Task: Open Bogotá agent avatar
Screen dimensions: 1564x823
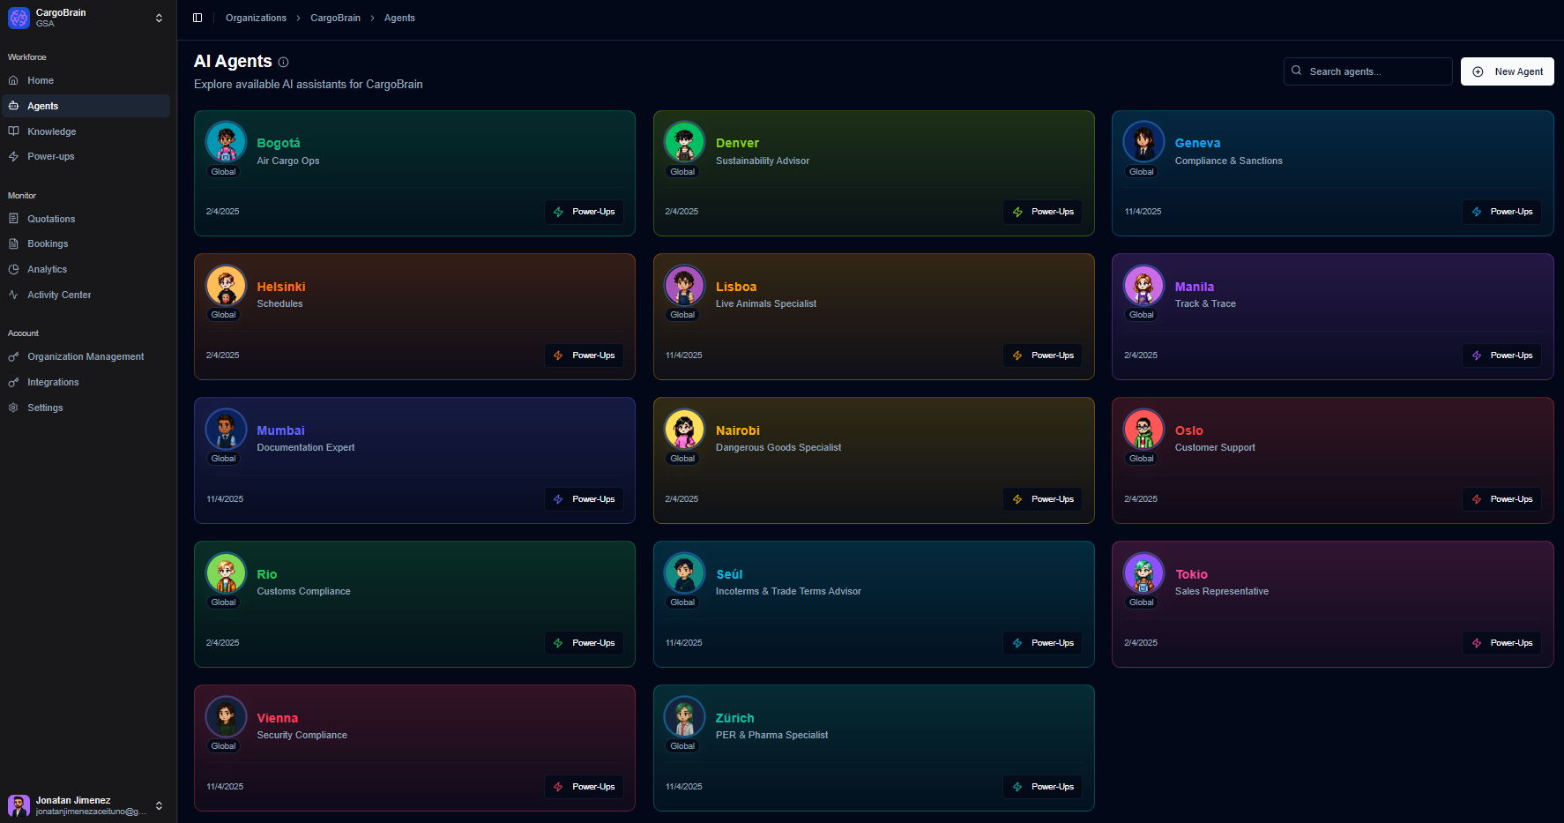Action: pos(226,141)
